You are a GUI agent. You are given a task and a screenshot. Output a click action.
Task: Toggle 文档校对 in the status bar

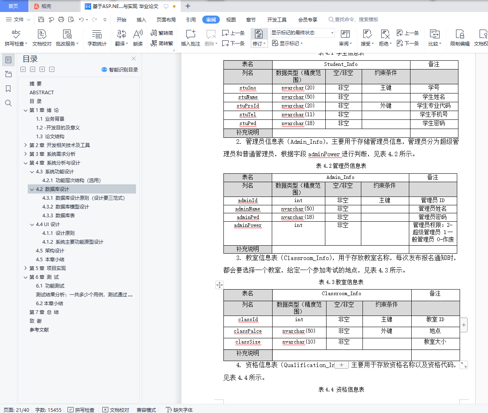click(x=116, y=410)
